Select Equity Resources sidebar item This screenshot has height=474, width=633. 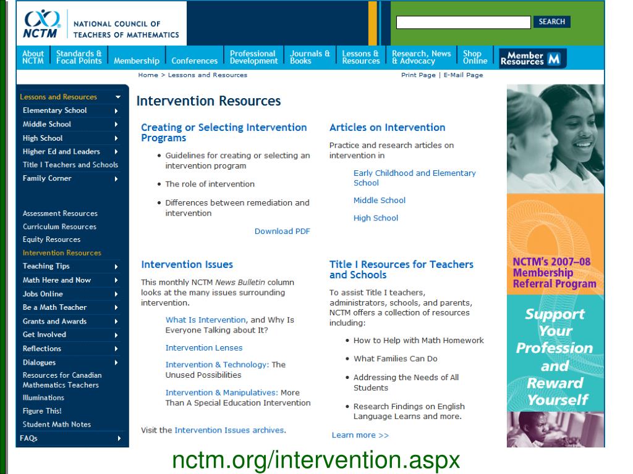tap(51, 239)
